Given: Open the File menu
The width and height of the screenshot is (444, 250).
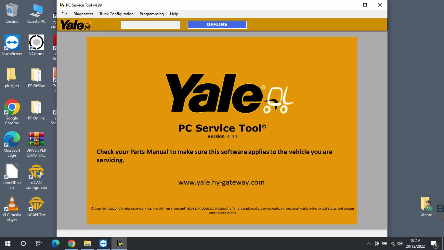Looking at the screenshot, I should click(64, 14).
